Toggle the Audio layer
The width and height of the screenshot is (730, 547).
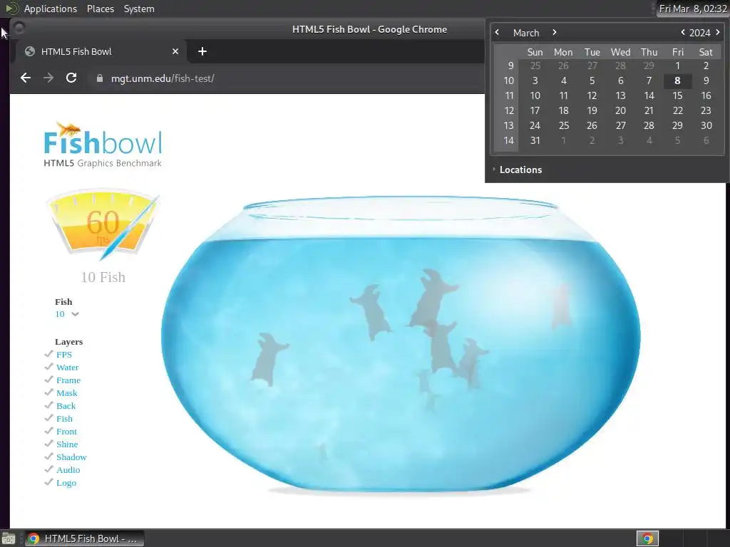(49, 469)
